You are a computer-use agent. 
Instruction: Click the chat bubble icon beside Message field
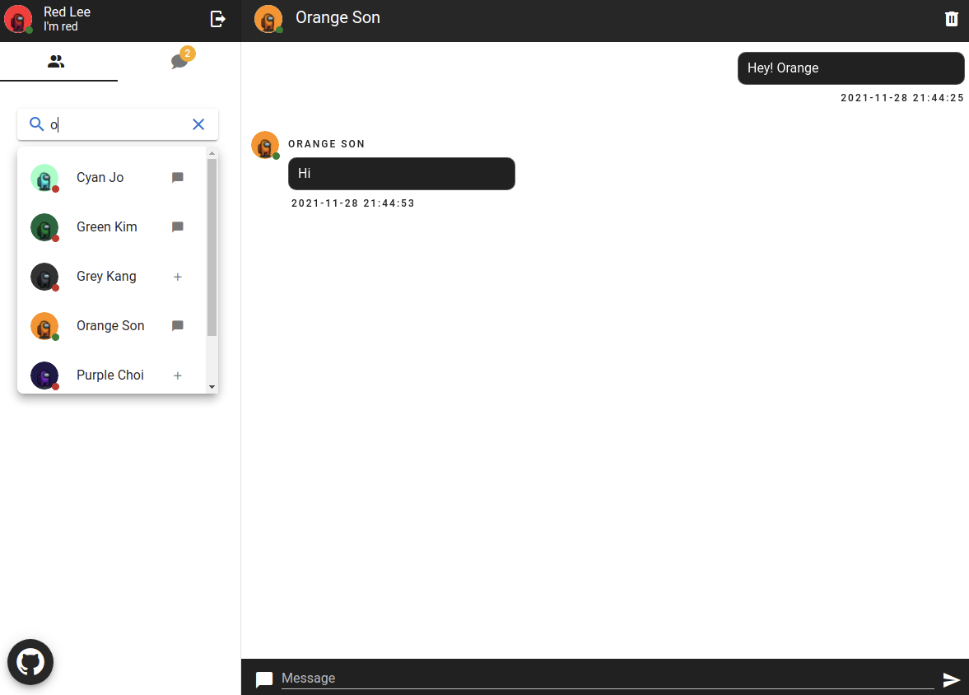264,679
